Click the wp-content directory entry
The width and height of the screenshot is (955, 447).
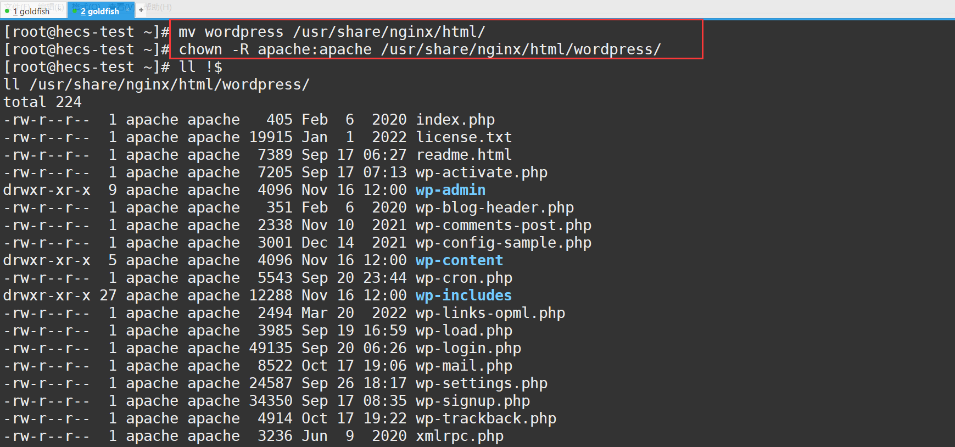click(x=459, y=260)
